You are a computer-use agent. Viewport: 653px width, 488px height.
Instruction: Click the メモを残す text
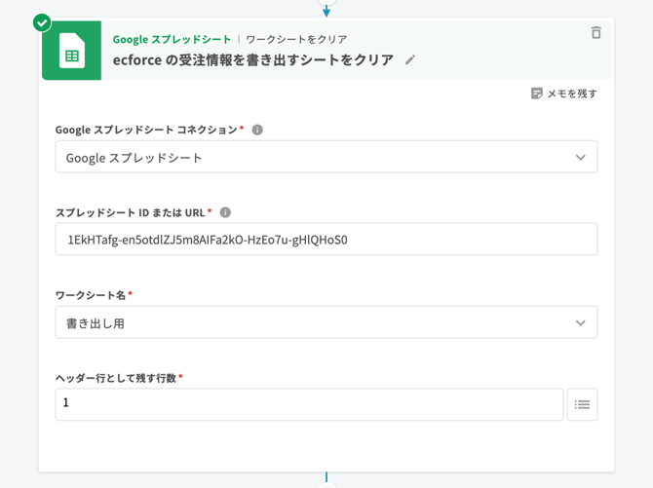[x=572, y=94]
